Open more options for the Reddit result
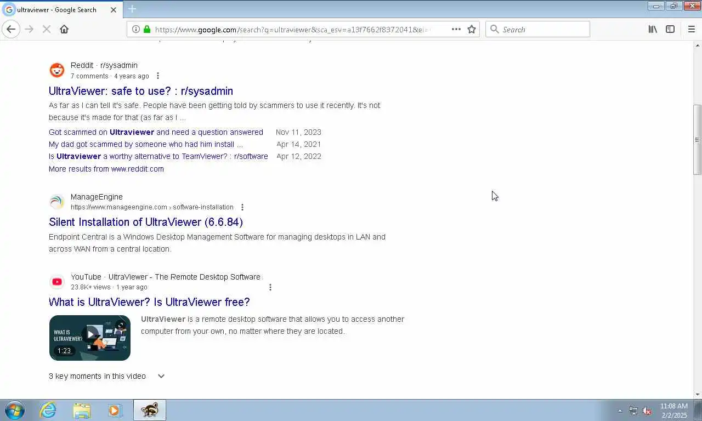Screen dimensions: 702x421 158,76
